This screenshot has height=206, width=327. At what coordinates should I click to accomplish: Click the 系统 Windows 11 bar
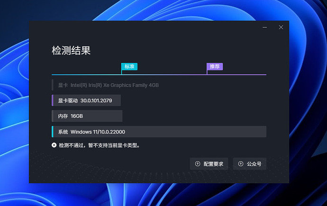pyautogui.click(x=159, y=132)
